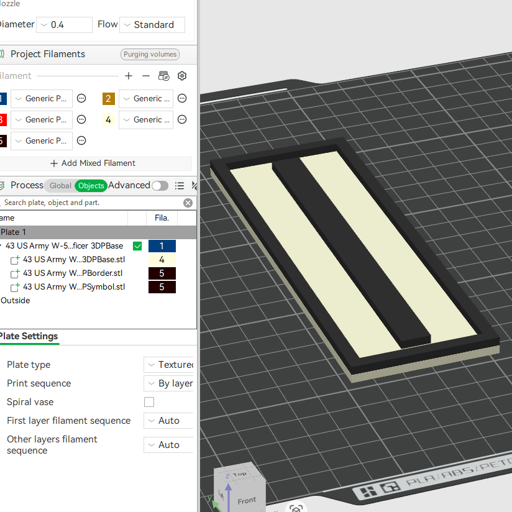Click the AMS filament sync icon

(163, 76)
